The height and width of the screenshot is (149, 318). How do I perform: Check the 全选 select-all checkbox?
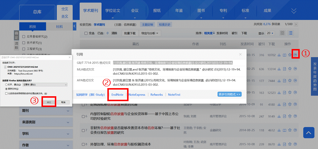pyautogui.click(x=86, y=33)
